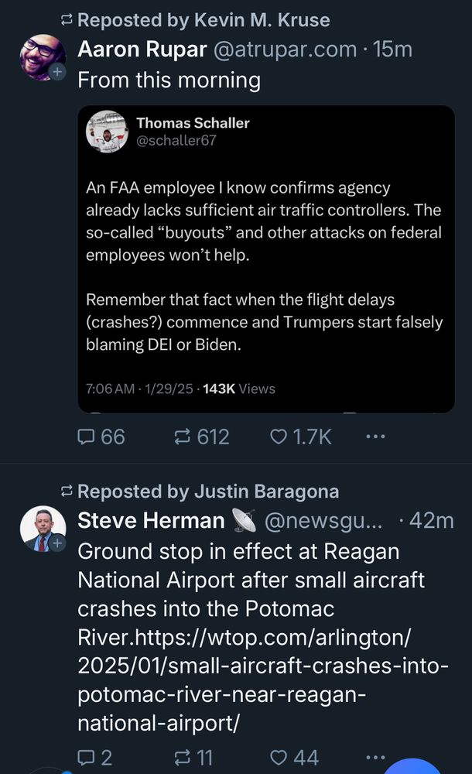Open Aaron Rupar's profile avatar
The height and width of the screenshot is (774, 472).
pos(42,56)
